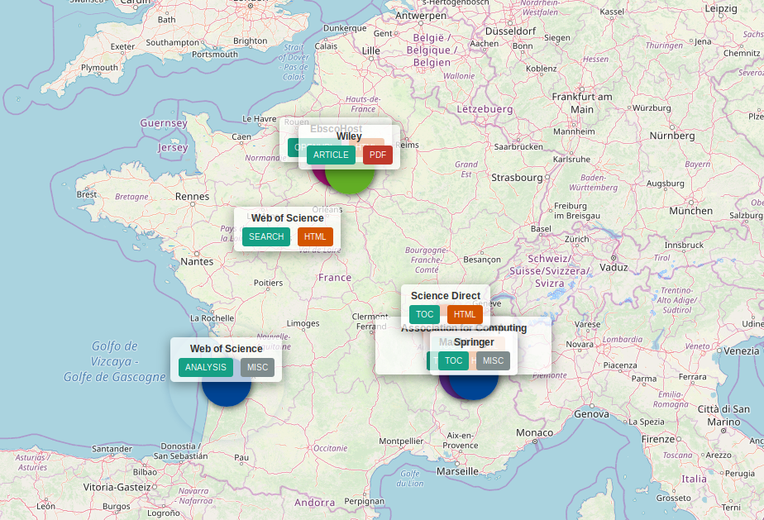Click the Venezia city label
The image size is (764, 520).
click(741, 351)
